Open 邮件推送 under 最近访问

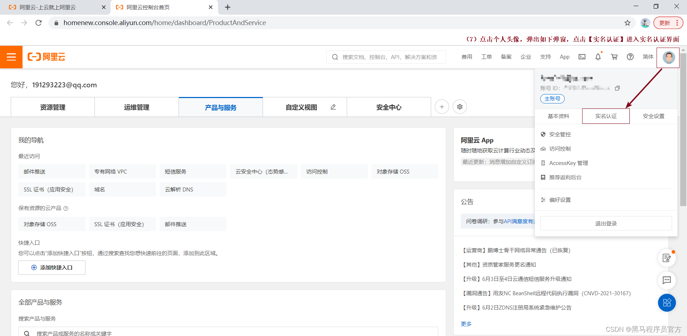tap(52, 171)
